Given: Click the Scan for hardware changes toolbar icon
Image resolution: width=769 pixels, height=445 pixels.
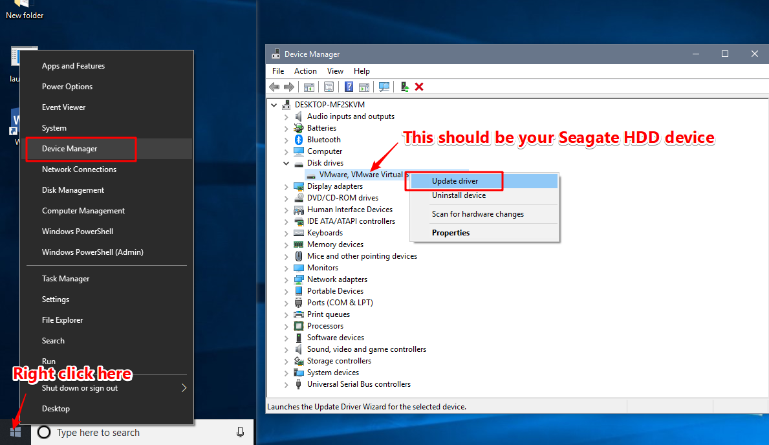Looking at the screenshot, I should (384, 87).
